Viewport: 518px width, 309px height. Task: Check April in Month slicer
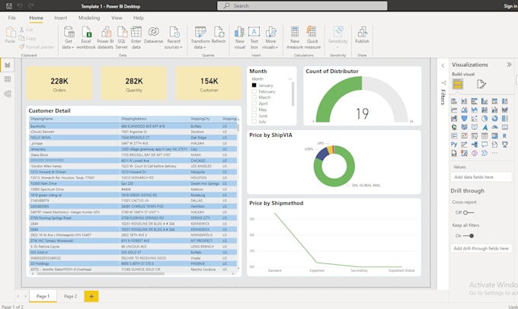click(x=254, y=104)
